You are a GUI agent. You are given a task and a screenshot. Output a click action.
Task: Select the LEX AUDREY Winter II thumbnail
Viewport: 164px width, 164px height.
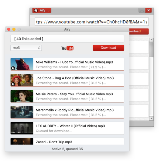[22, 128]
